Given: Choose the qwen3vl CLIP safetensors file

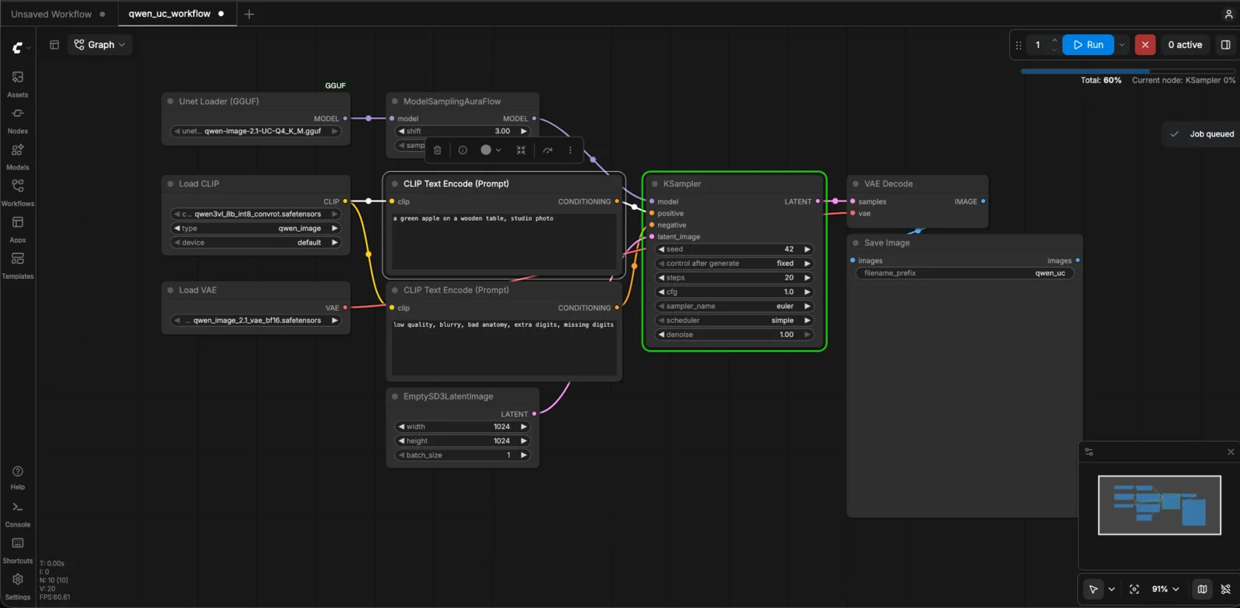Looking at the screenshot, I should pyautogui.click(x=256, y=214).
